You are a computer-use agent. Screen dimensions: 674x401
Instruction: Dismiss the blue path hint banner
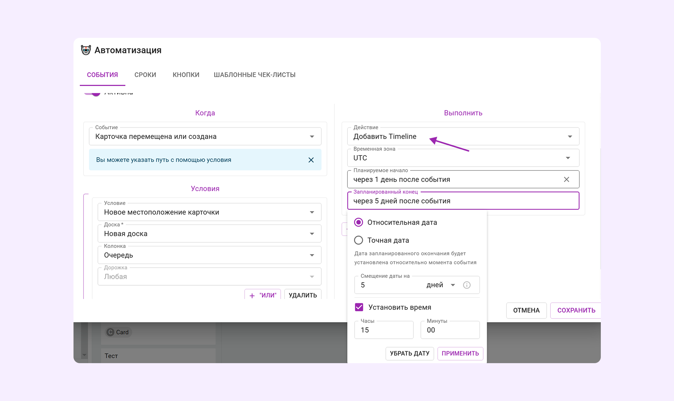(x=311, y=160)
